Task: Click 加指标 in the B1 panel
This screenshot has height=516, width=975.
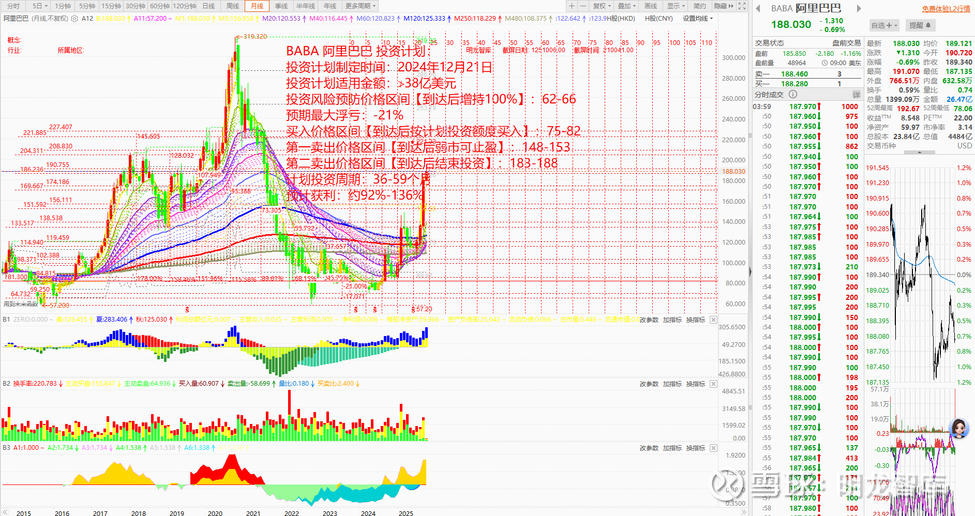Action: [672, 320]
